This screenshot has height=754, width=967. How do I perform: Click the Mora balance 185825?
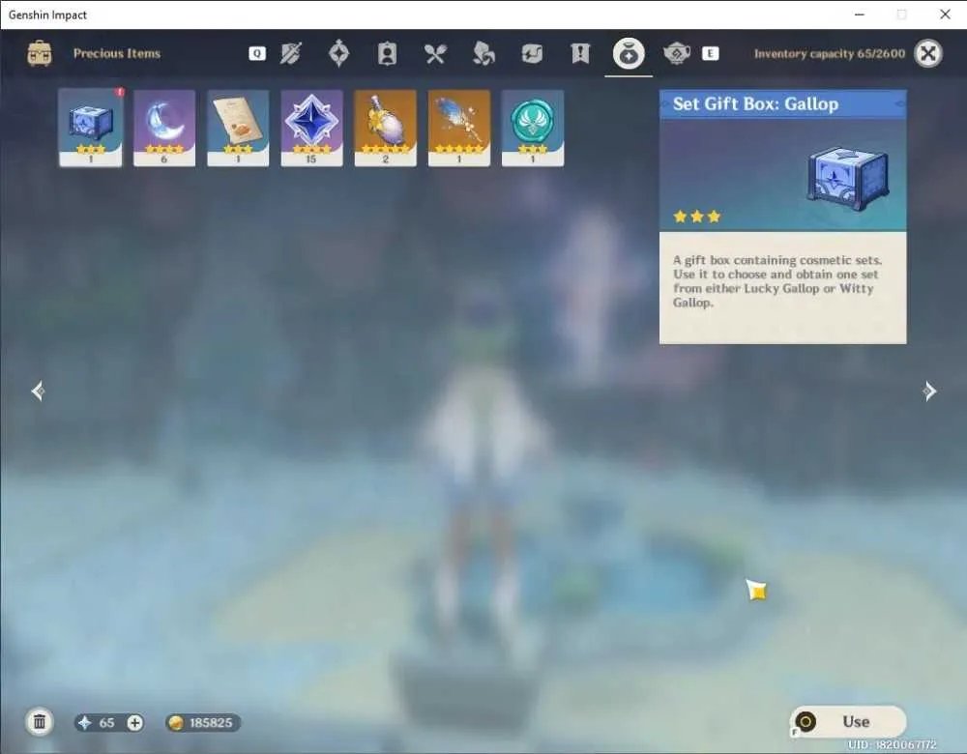203,722
